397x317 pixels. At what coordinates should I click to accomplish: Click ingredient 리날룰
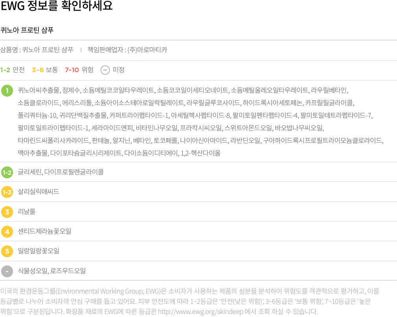[27, 212]
